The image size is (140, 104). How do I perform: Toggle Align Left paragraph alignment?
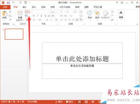[62, 20]
